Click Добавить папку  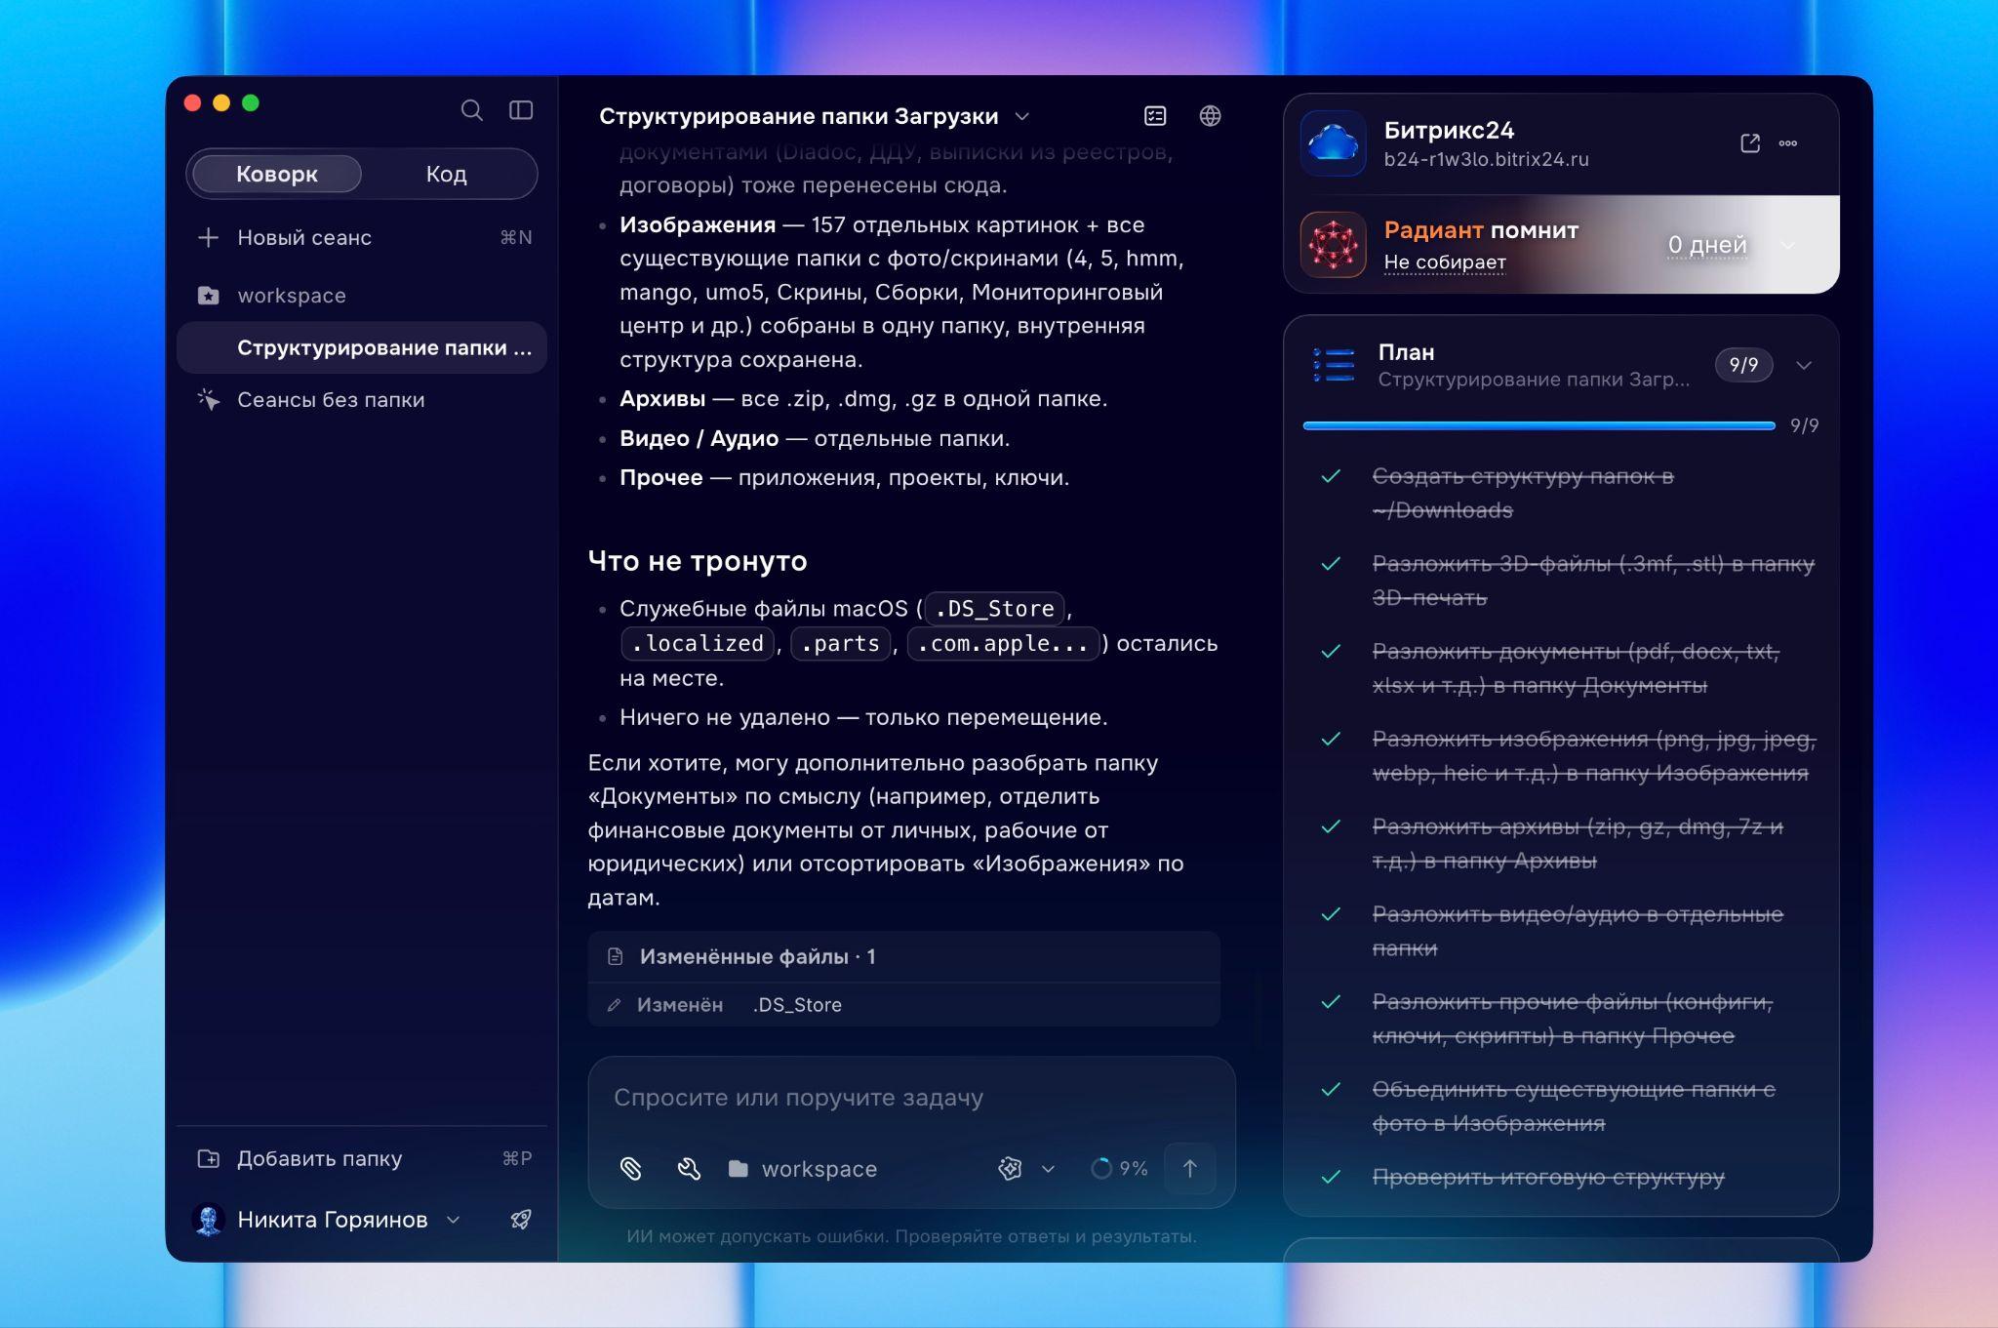coord(364,1158)
